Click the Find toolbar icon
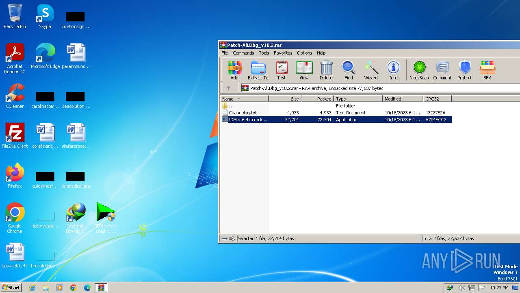Image resolution: width=520 pixels, height=293 pixels. click(x=349, y=70)
